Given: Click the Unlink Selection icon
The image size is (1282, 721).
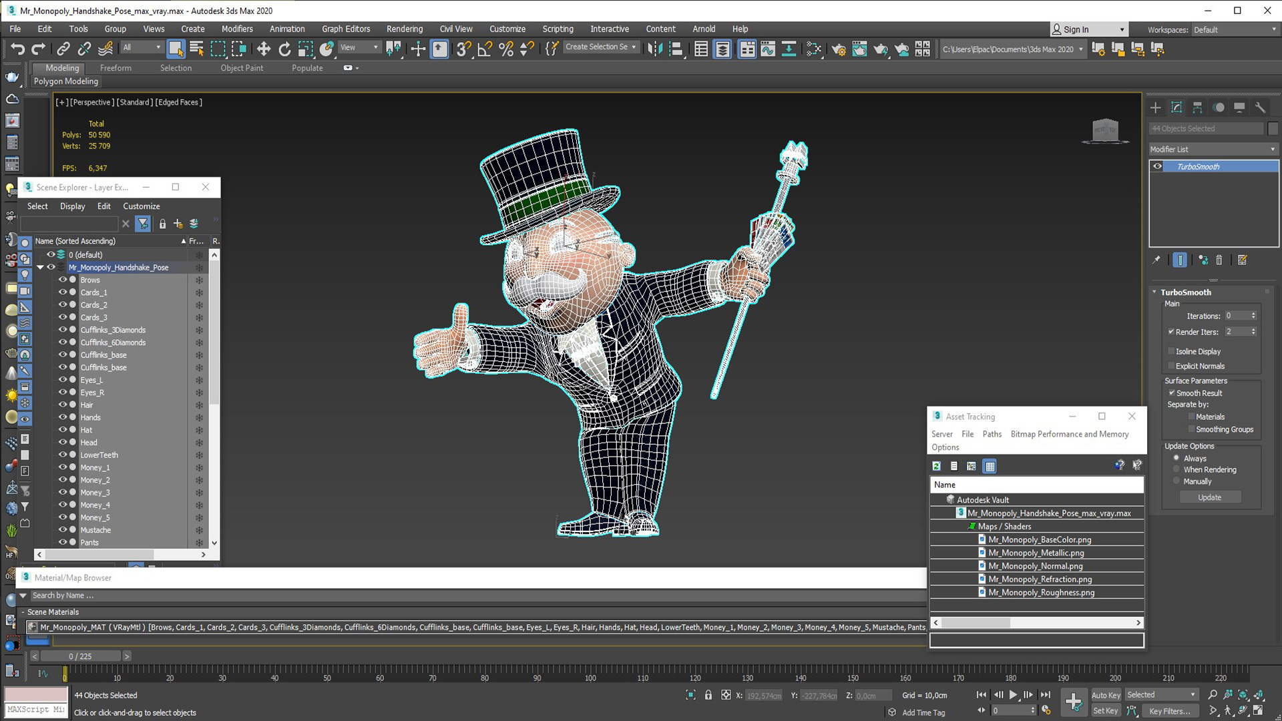Looking at the screenshot, I should click(84, 49).
